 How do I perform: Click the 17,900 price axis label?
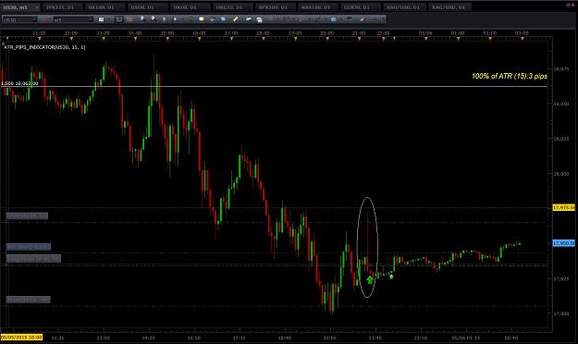(561, 313)
